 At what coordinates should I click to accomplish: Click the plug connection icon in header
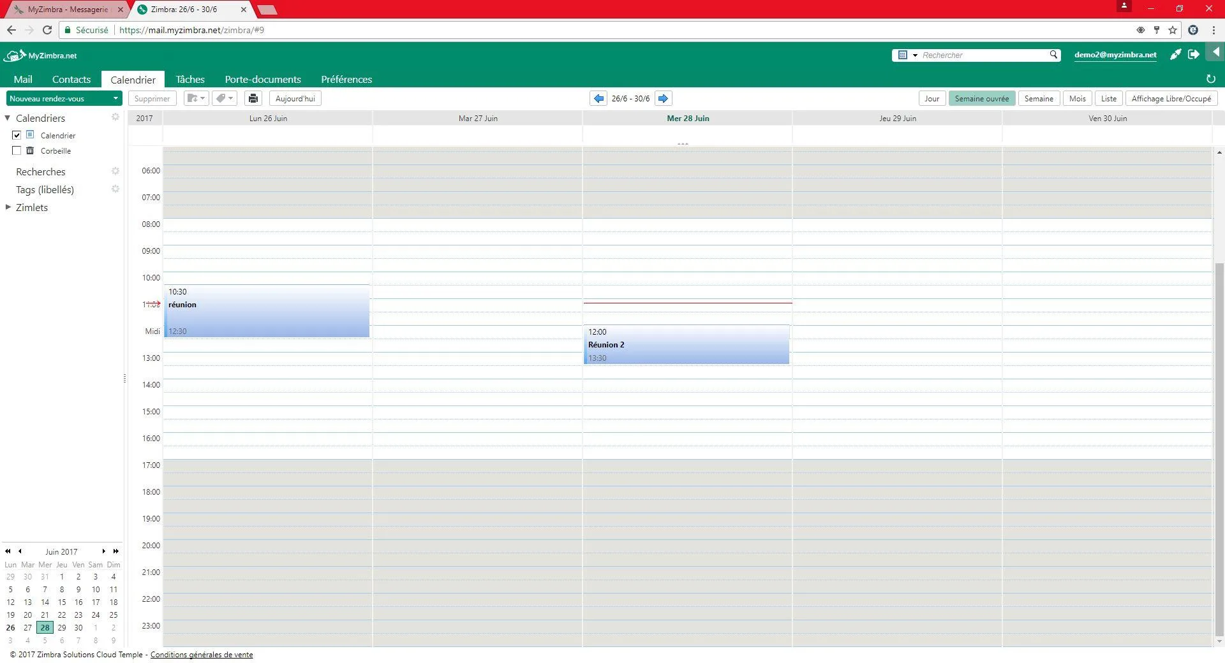coord(1175,55)
